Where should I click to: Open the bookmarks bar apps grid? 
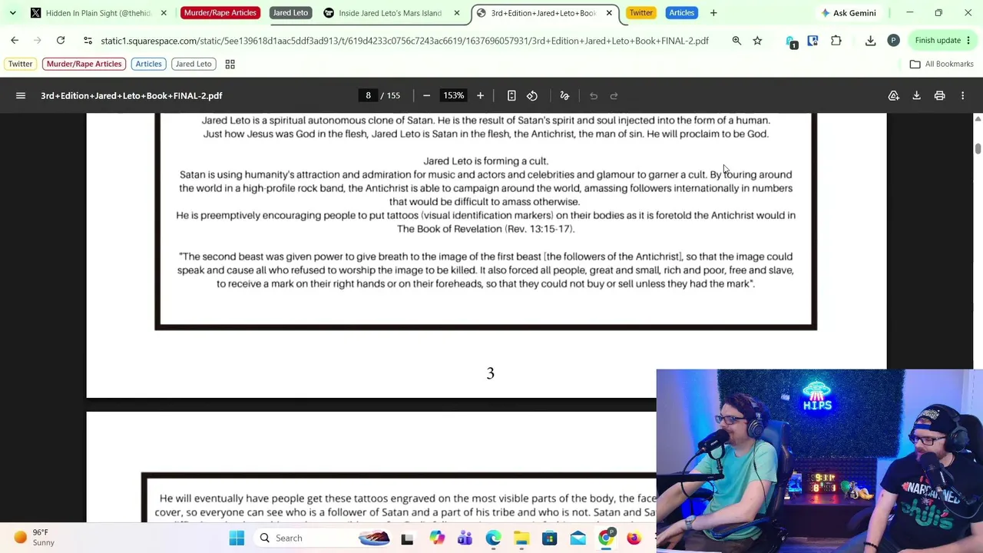click(230, 64)
